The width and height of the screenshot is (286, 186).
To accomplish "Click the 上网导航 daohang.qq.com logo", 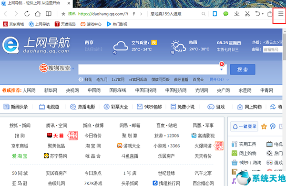I will [36, 45].
